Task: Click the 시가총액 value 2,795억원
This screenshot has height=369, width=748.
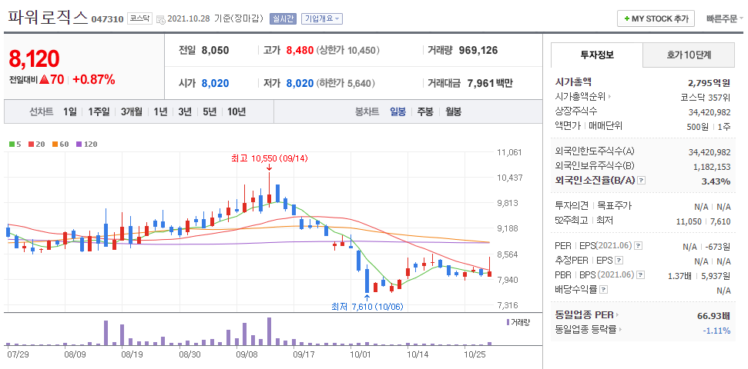Action: (709, 82)
